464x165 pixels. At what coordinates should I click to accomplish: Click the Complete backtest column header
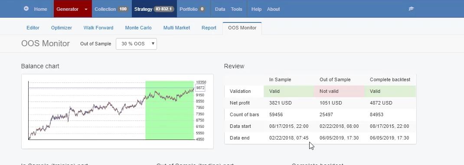pyautogui.click(x=390, y=79)
